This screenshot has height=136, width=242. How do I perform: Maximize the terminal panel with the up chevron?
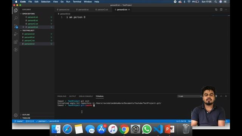point(221,96)
